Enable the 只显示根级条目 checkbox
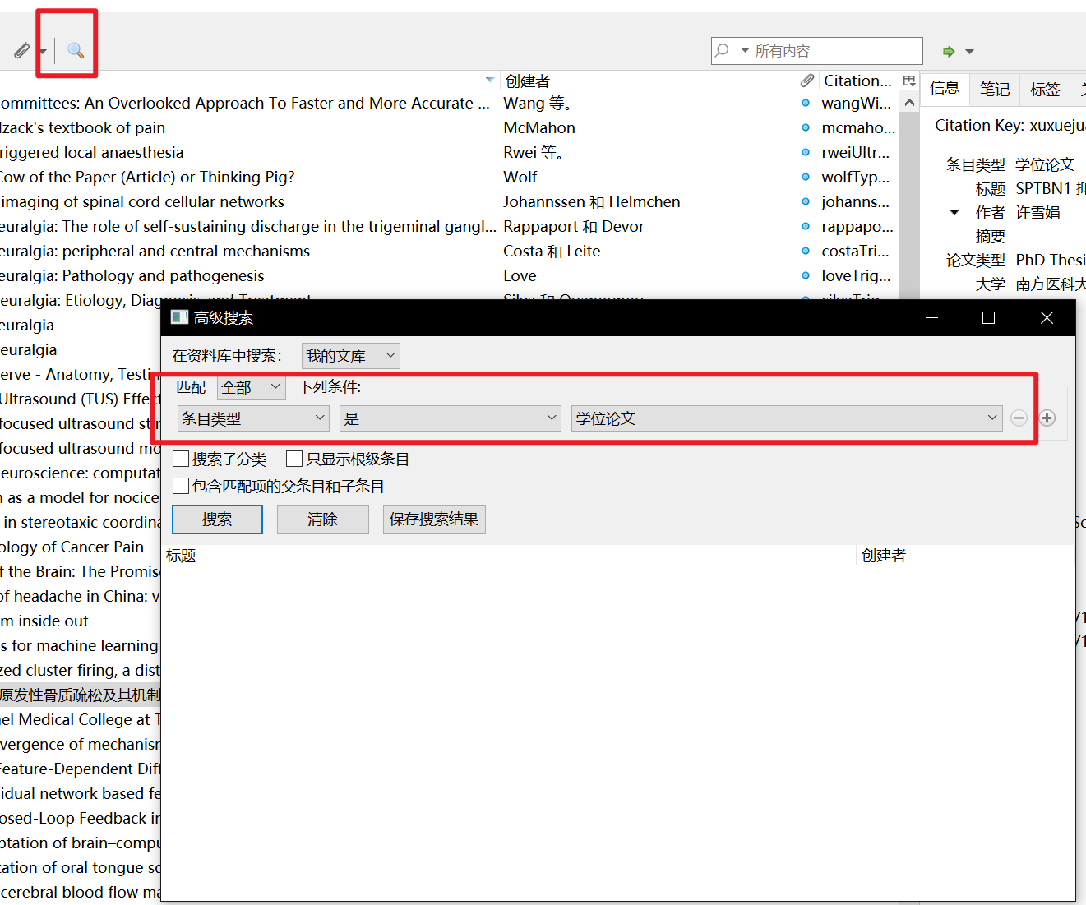 (294, 459)
